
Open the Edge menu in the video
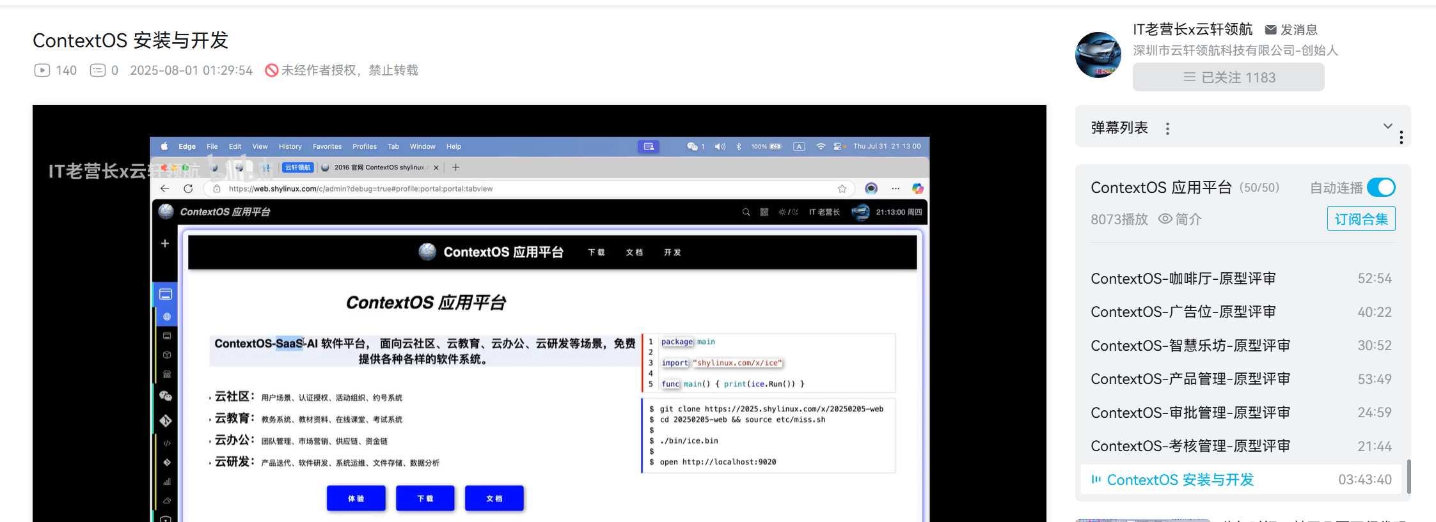pos(187,146)
